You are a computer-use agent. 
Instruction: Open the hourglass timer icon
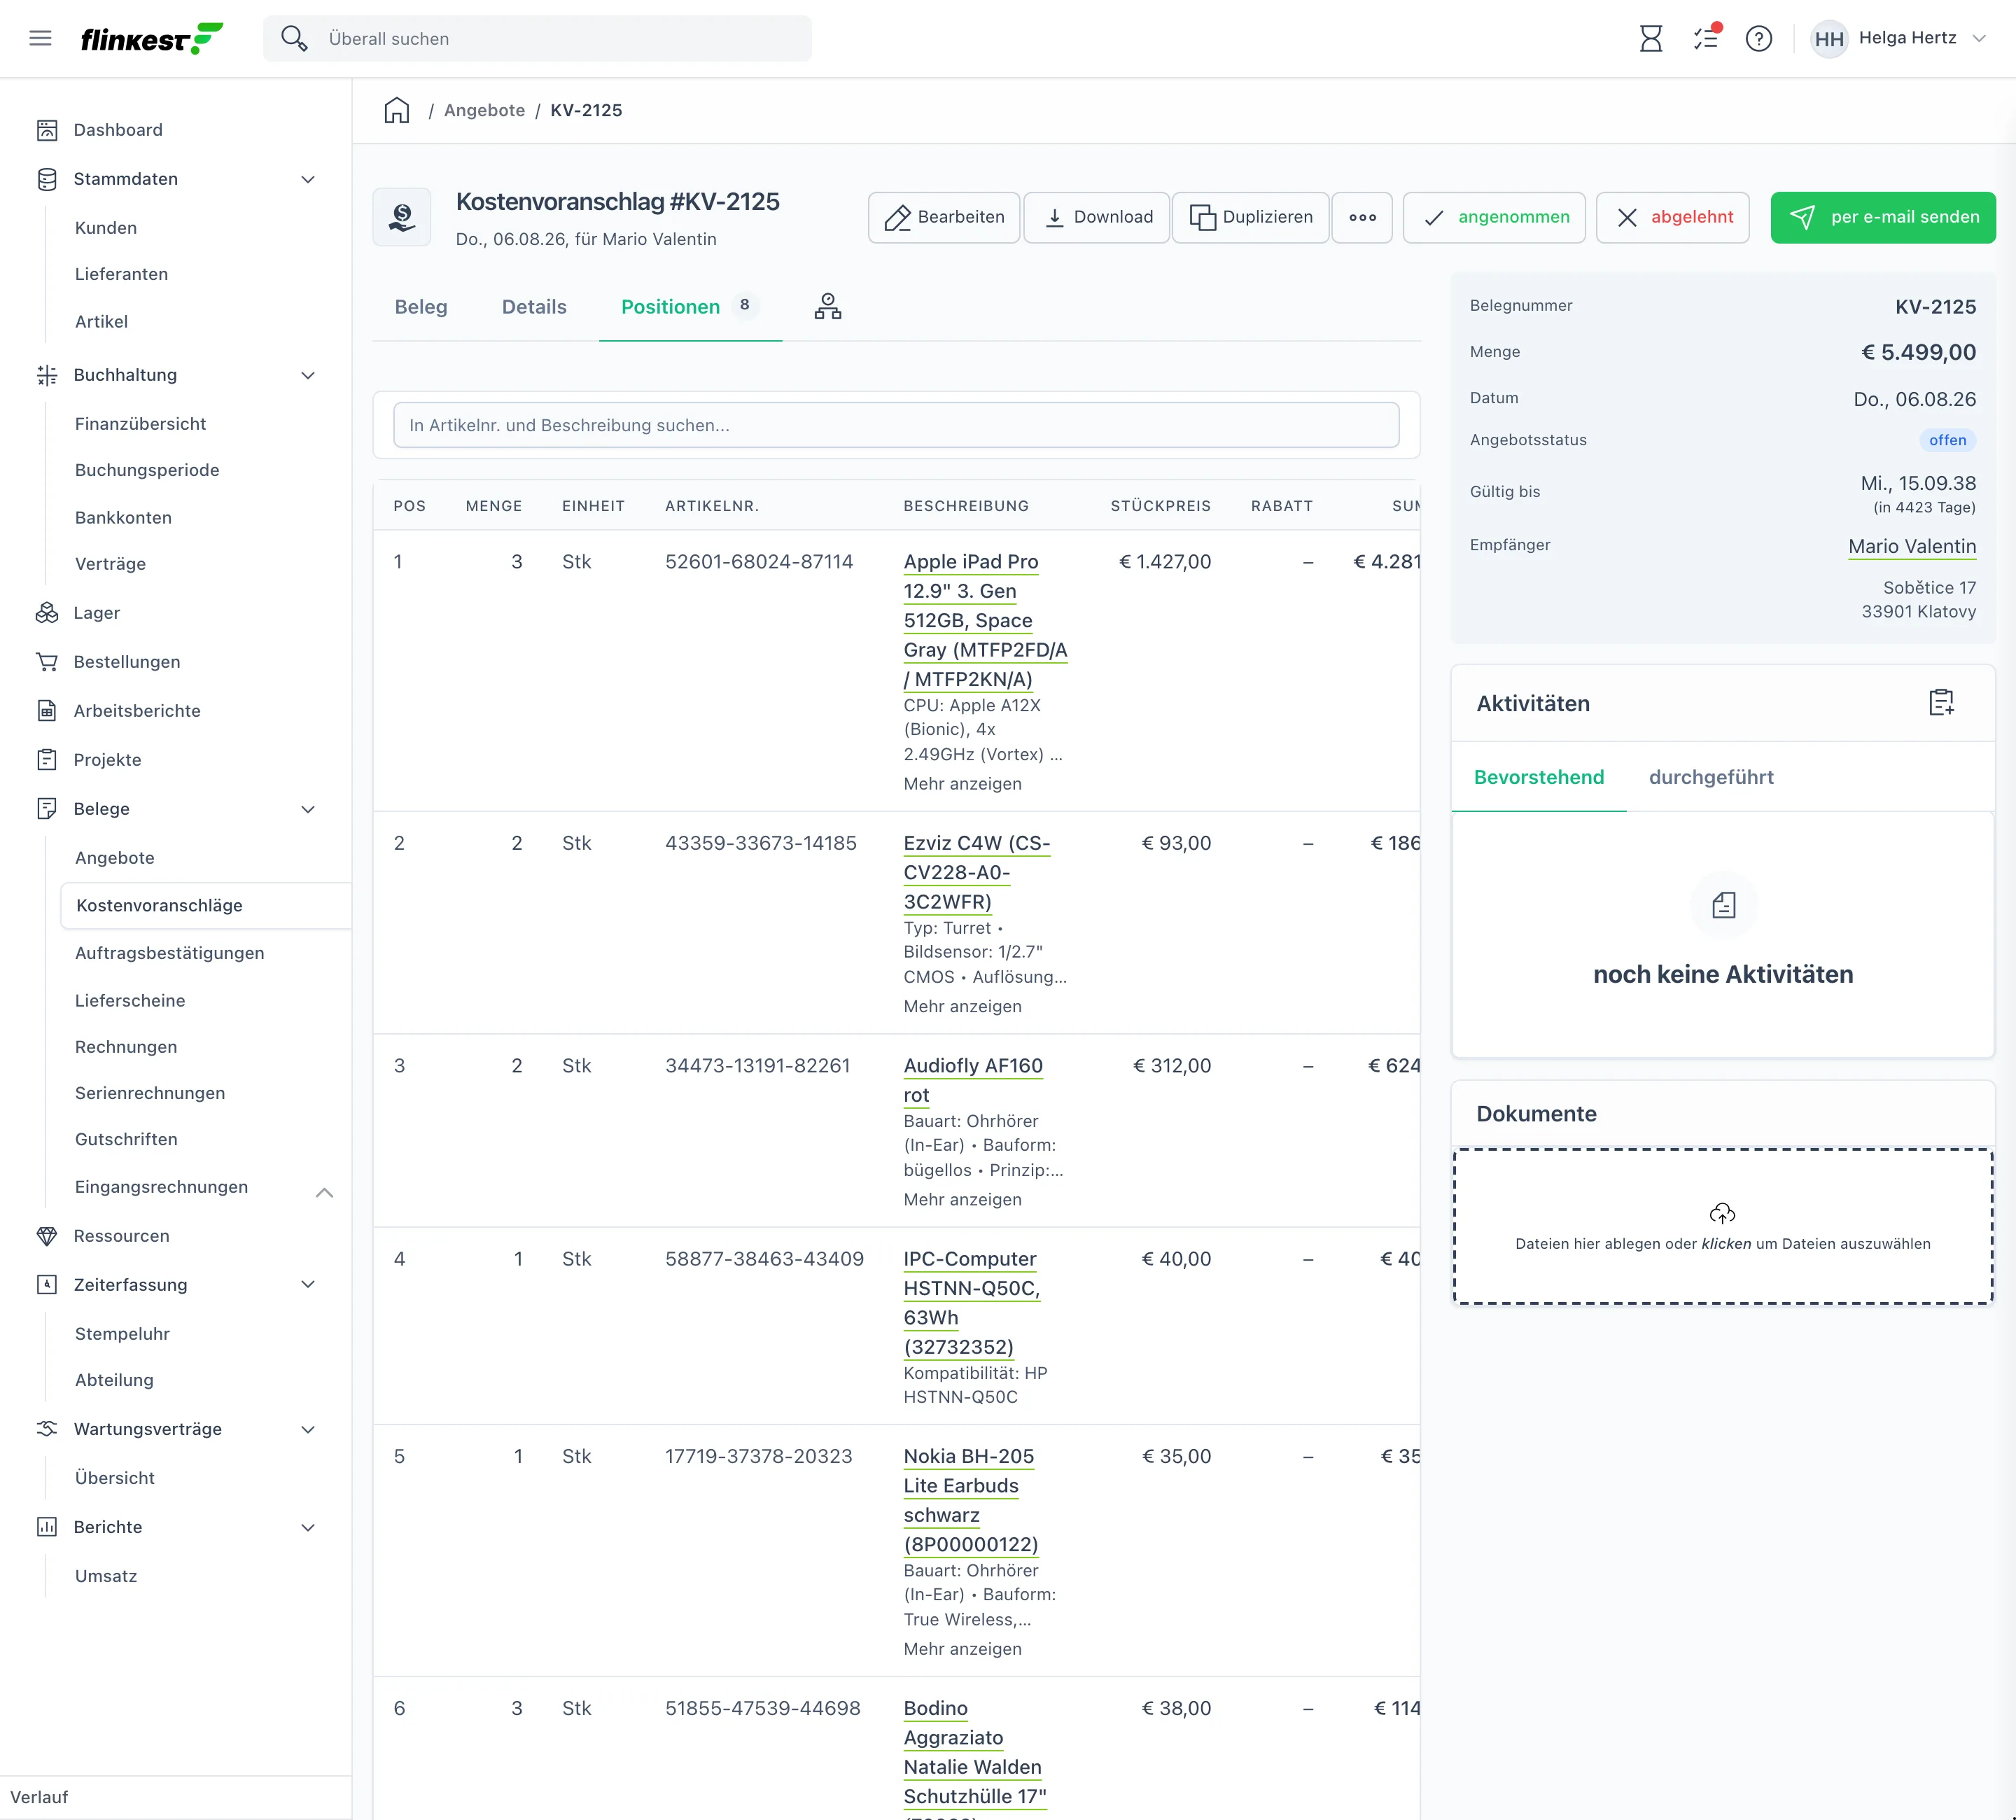[1651, 38]
